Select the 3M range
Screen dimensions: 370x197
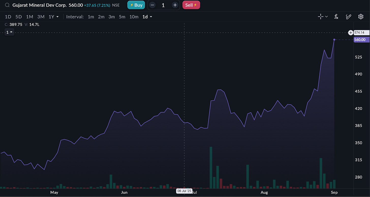[41, 17]
